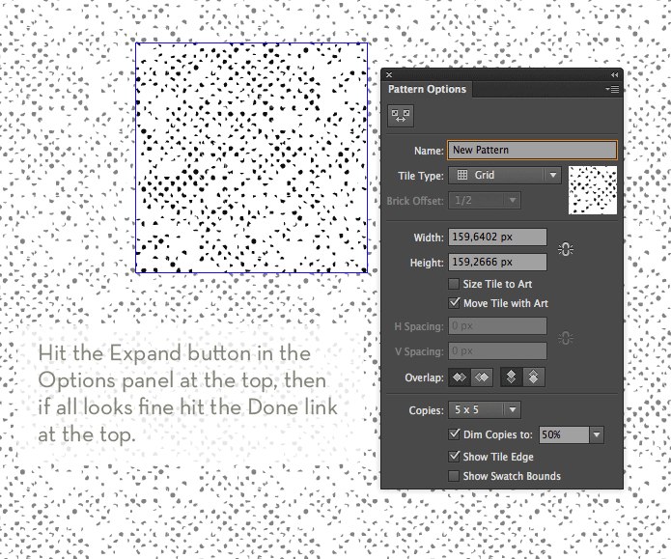Toggle Dim Copies to checkbox

[x=454, y=434]
